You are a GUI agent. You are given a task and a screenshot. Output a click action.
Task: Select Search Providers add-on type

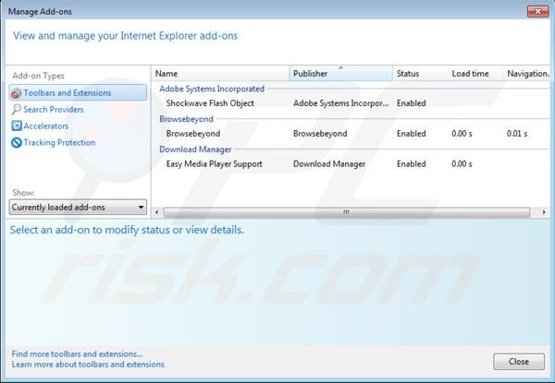(x=54, y=110)
